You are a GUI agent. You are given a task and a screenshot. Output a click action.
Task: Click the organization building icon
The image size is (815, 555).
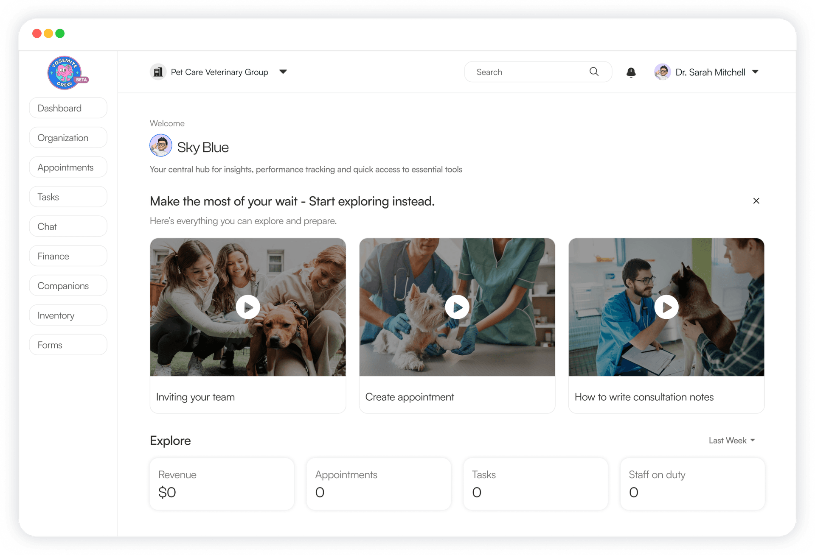pyautogui.click(x=158, y=72)
